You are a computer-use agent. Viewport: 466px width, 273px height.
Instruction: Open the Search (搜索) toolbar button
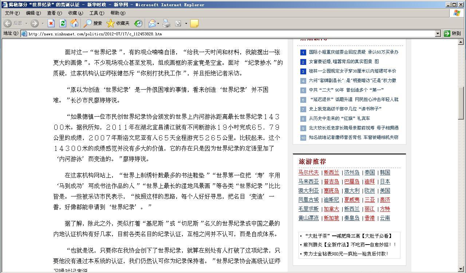[93, 23]
